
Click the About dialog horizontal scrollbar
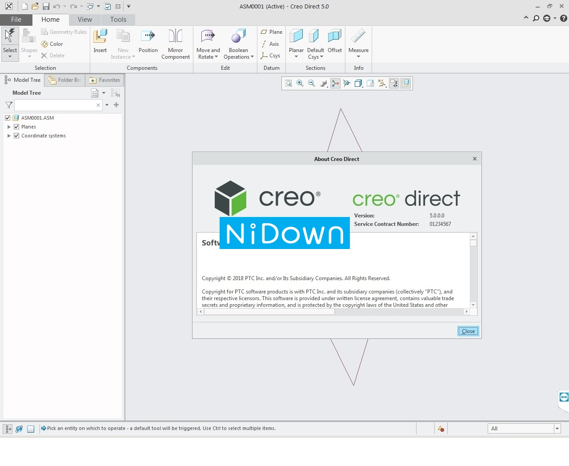(269, 312)
